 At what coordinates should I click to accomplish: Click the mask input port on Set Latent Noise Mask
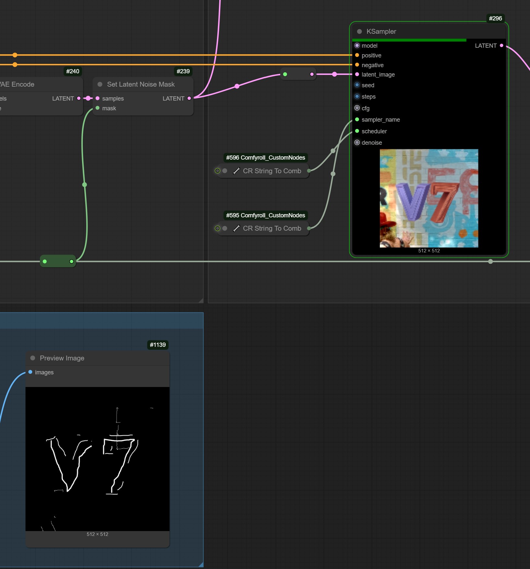(98, 108)
